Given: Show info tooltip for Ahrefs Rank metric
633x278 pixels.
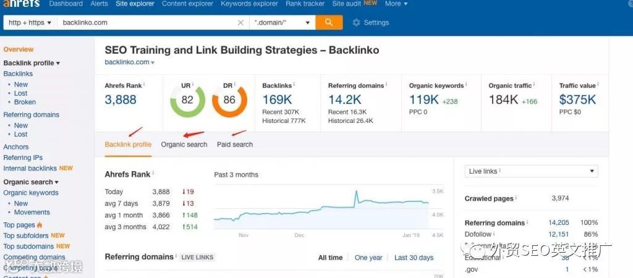Looking at the screenshot, I should tap(145, 85).
